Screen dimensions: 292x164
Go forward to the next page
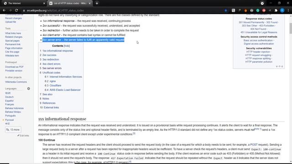10,10
